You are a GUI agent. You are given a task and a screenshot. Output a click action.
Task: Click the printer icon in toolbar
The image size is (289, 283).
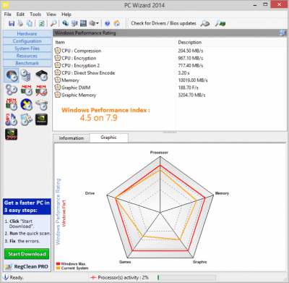[20, 23]
